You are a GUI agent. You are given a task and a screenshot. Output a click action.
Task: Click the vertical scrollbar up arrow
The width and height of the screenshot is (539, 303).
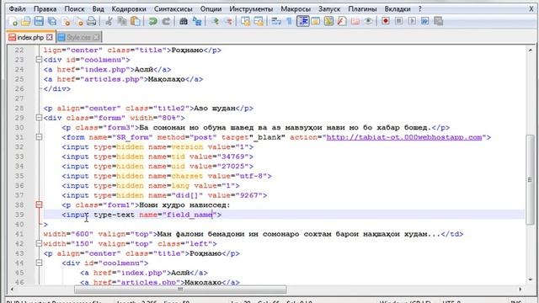[530, 50]
